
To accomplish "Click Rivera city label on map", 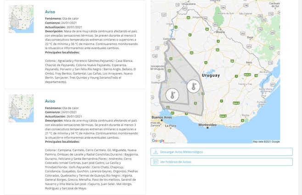I will pos(221,33).
